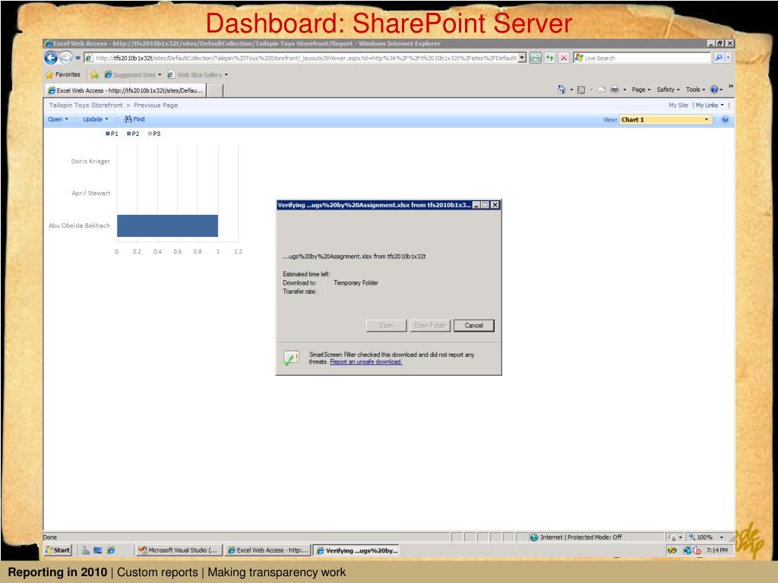Viewport: 778px width, 583px height.
Task: Open the Suggested Sites link
Action: [x=132, y=75]
